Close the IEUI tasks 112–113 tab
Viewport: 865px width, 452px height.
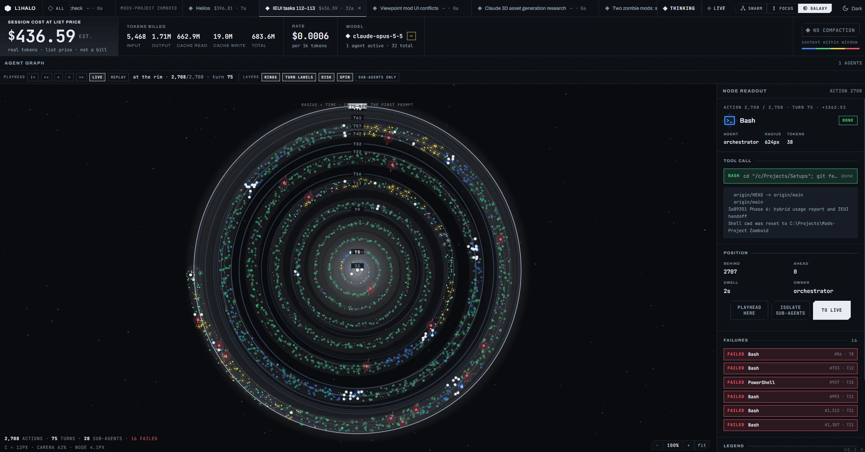360,8
